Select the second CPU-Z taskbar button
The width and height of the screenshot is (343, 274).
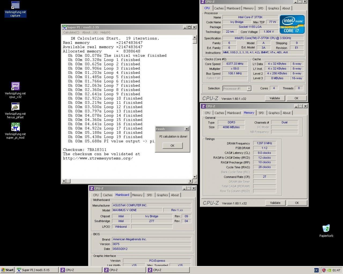(124, 270)
